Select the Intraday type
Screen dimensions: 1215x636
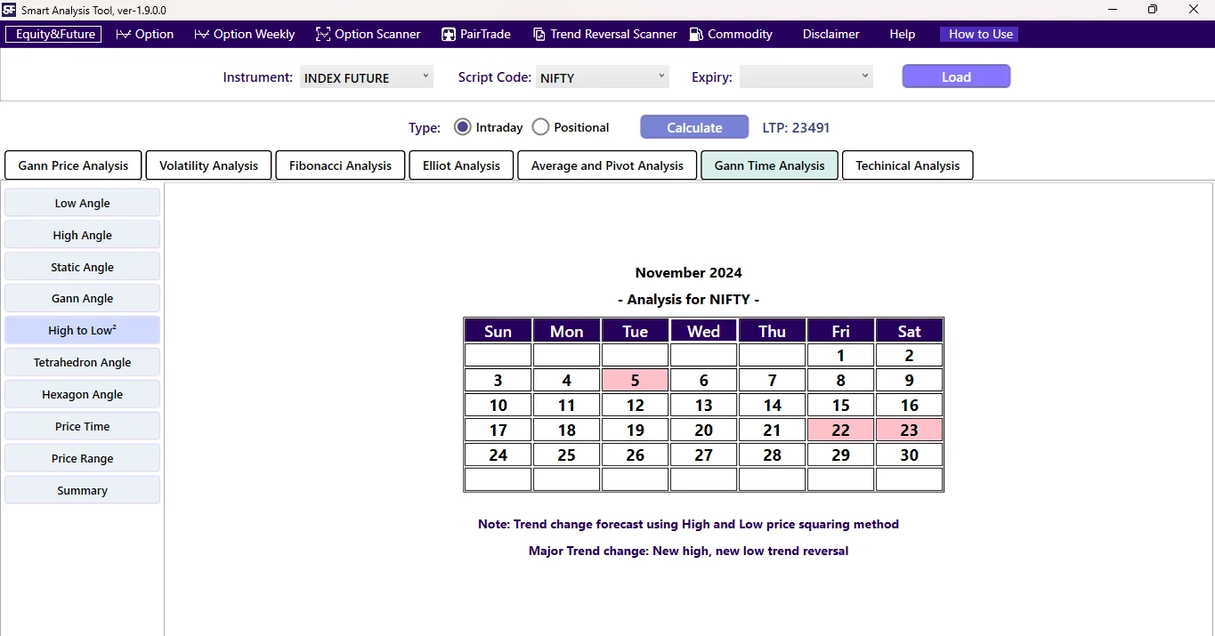click(x=462, y=126)
